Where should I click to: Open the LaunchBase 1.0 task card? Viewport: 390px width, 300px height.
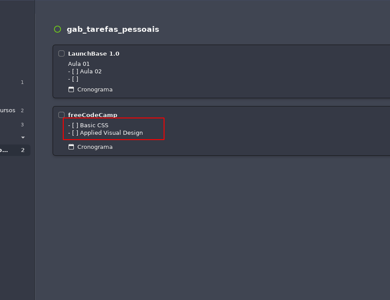click(x=93, y=53)
